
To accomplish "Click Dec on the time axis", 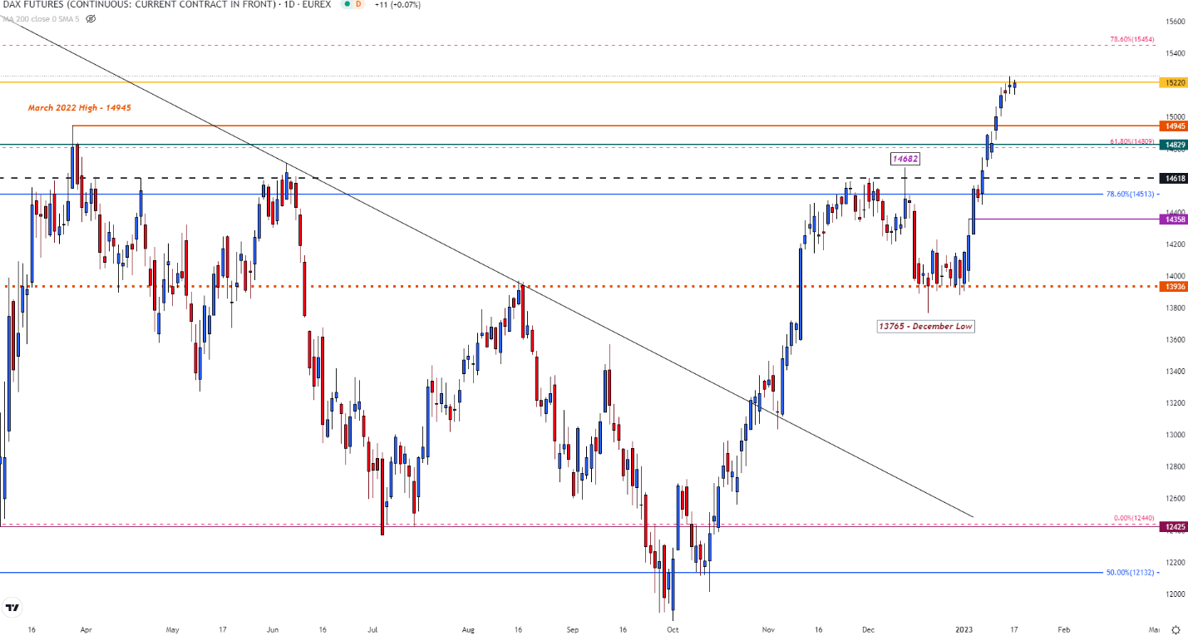I will click(x=868, y=630).
